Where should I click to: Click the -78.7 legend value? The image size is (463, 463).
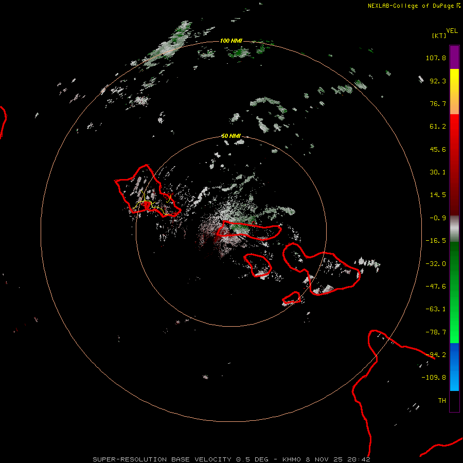(436, 332)
